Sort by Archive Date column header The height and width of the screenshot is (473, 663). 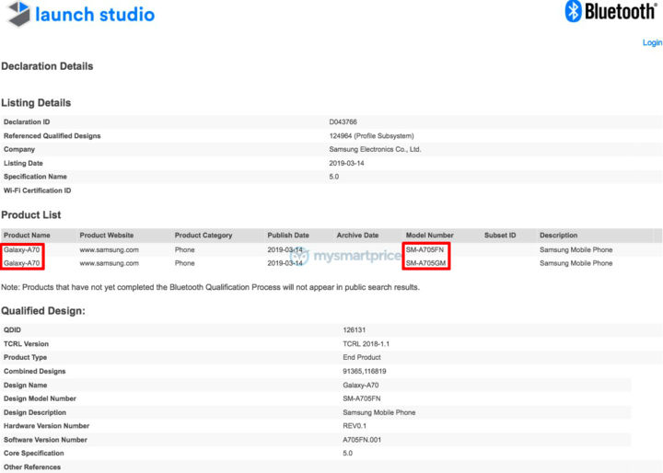(x=357, y=236)
